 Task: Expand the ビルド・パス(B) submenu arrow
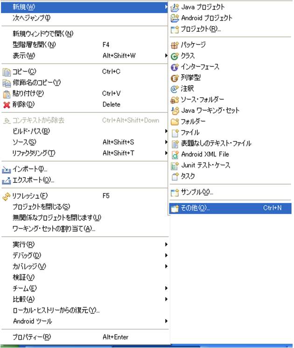(166, 131)
